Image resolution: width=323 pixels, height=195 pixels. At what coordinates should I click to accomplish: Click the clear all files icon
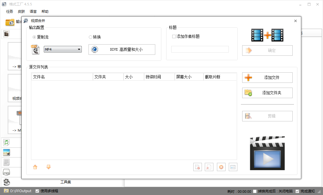point(209,167)
